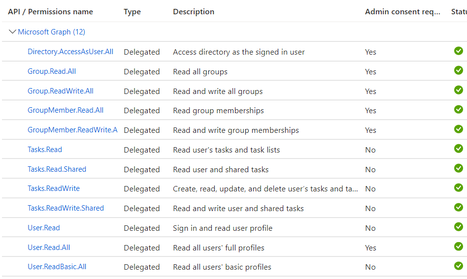Screen dimensions: 467x279
Task: Sort by API / Permissions name header
Action: 50,12
